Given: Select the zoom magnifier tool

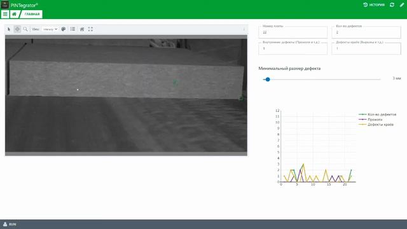Looking at the screenshot, I should pyautogui.click(x=25, y=29).
